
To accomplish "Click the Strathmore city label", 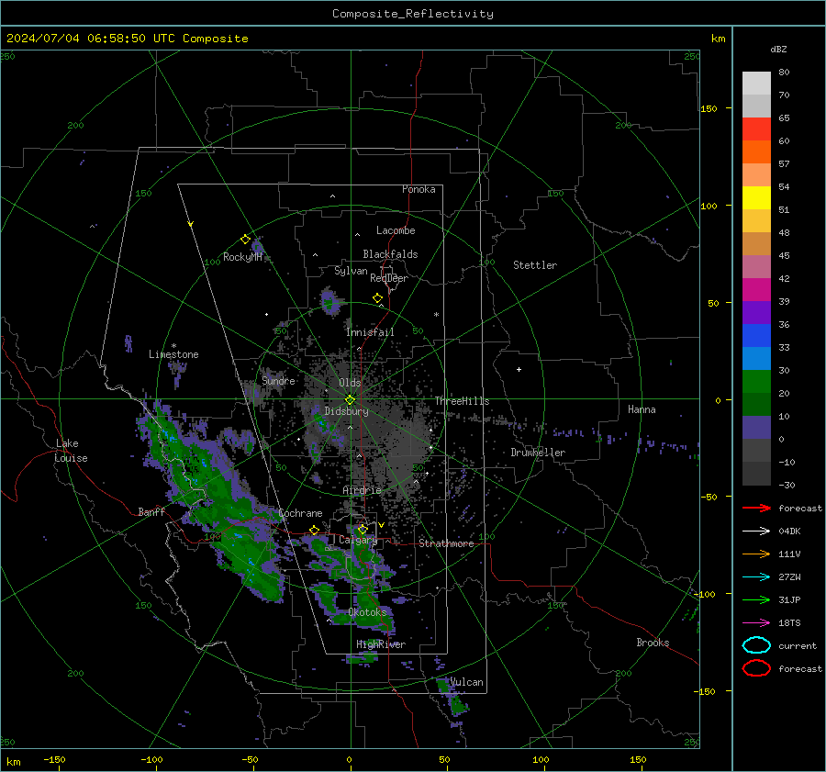I will (x=446, y=543).
